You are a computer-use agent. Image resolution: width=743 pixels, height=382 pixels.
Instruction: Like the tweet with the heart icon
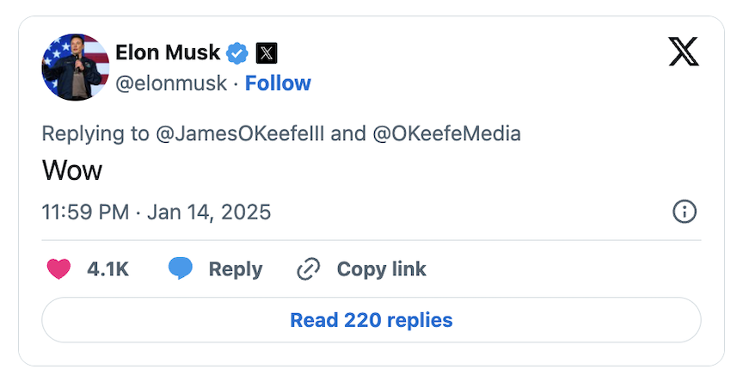point(58,269)
